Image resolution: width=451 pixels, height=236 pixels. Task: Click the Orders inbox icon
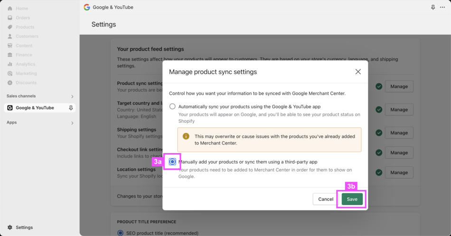[x=10, y=18]
